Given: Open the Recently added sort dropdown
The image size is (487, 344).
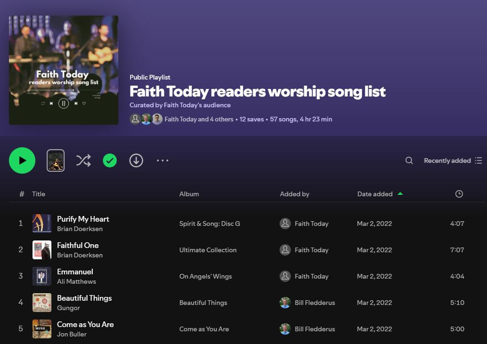Looking at the screenshot, I should 453,160.
